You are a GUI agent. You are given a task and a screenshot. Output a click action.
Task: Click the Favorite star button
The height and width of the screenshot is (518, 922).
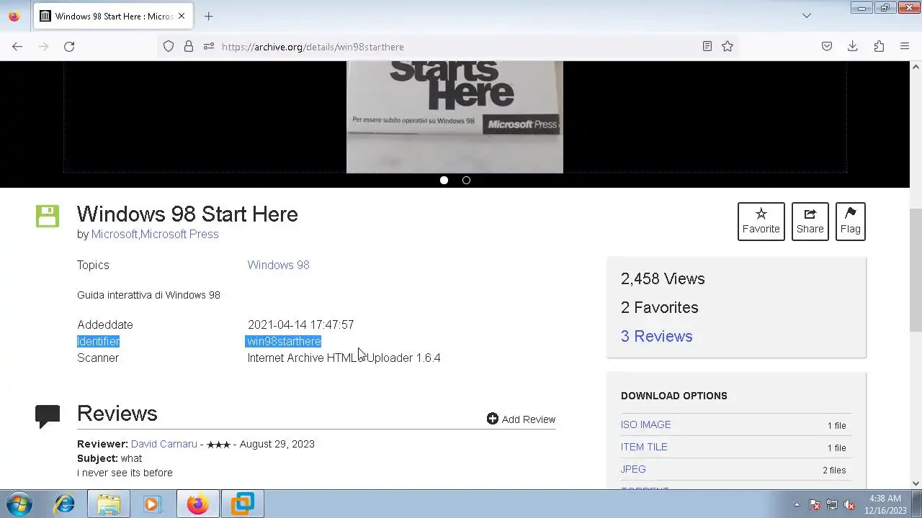pos(761,222)
